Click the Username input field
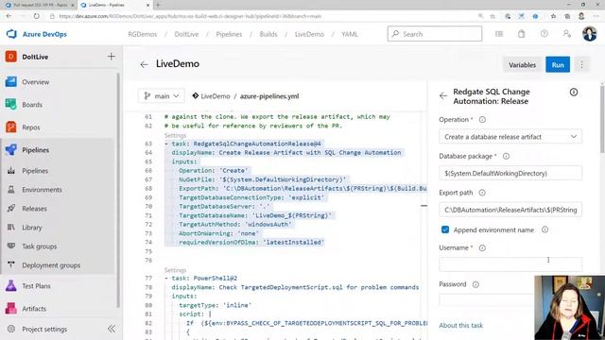 [x=510, y=264]
